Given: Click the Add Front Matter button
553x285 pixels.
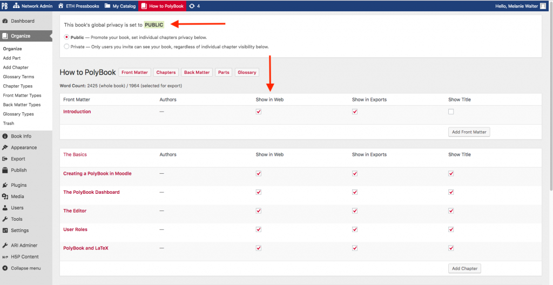Looking at the screenshot, I should (469, 132).
